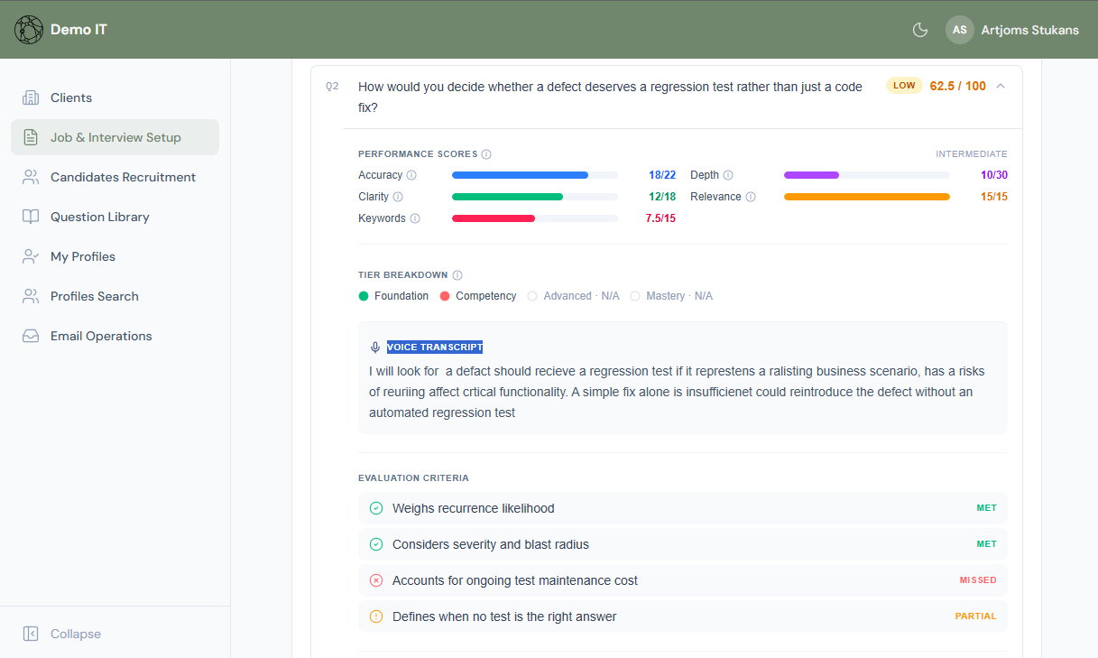This screenshot has width=1098, height=658.
Task: Open info icon next to Clarity
Action: click(x=398, y=197)
